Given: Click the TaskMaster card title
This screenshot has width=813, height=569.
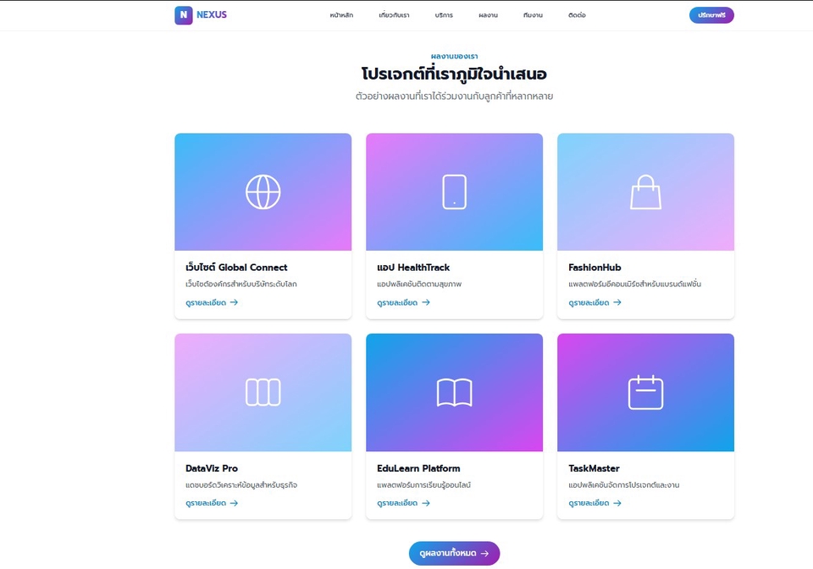Looking at the screenshot, I should 594,468.
